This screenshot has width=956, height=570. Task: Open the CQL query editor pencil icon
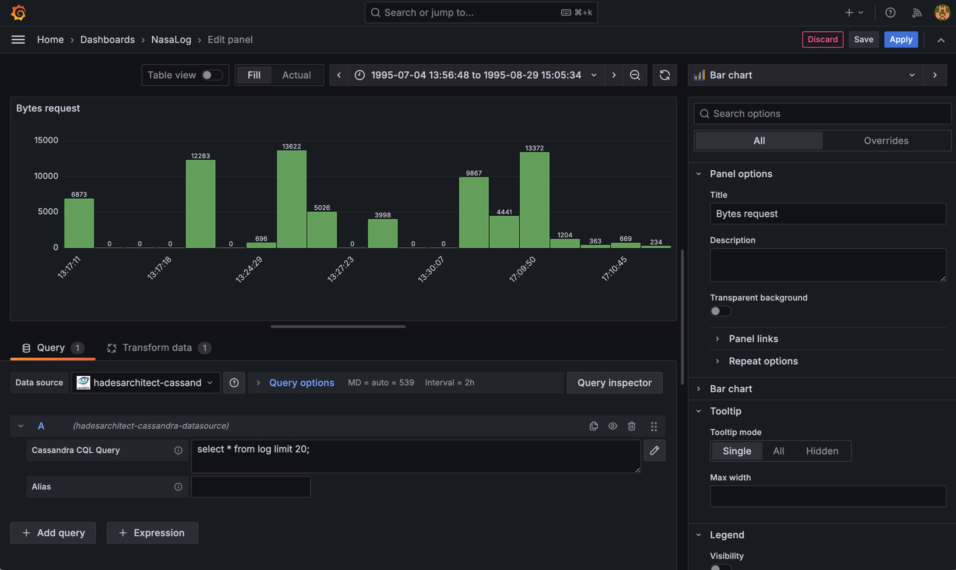[x=655, y=450]
